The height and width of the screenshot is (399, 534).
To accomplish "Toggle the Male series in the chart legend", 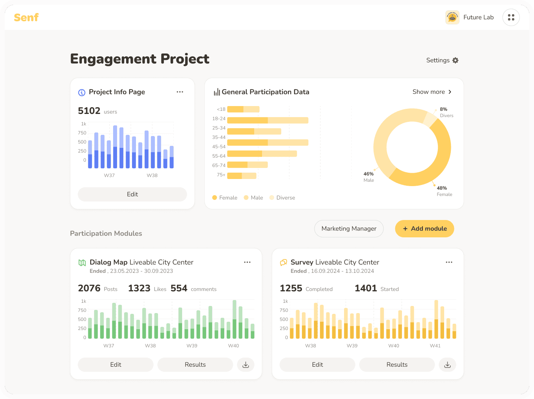I will (253, 198).
